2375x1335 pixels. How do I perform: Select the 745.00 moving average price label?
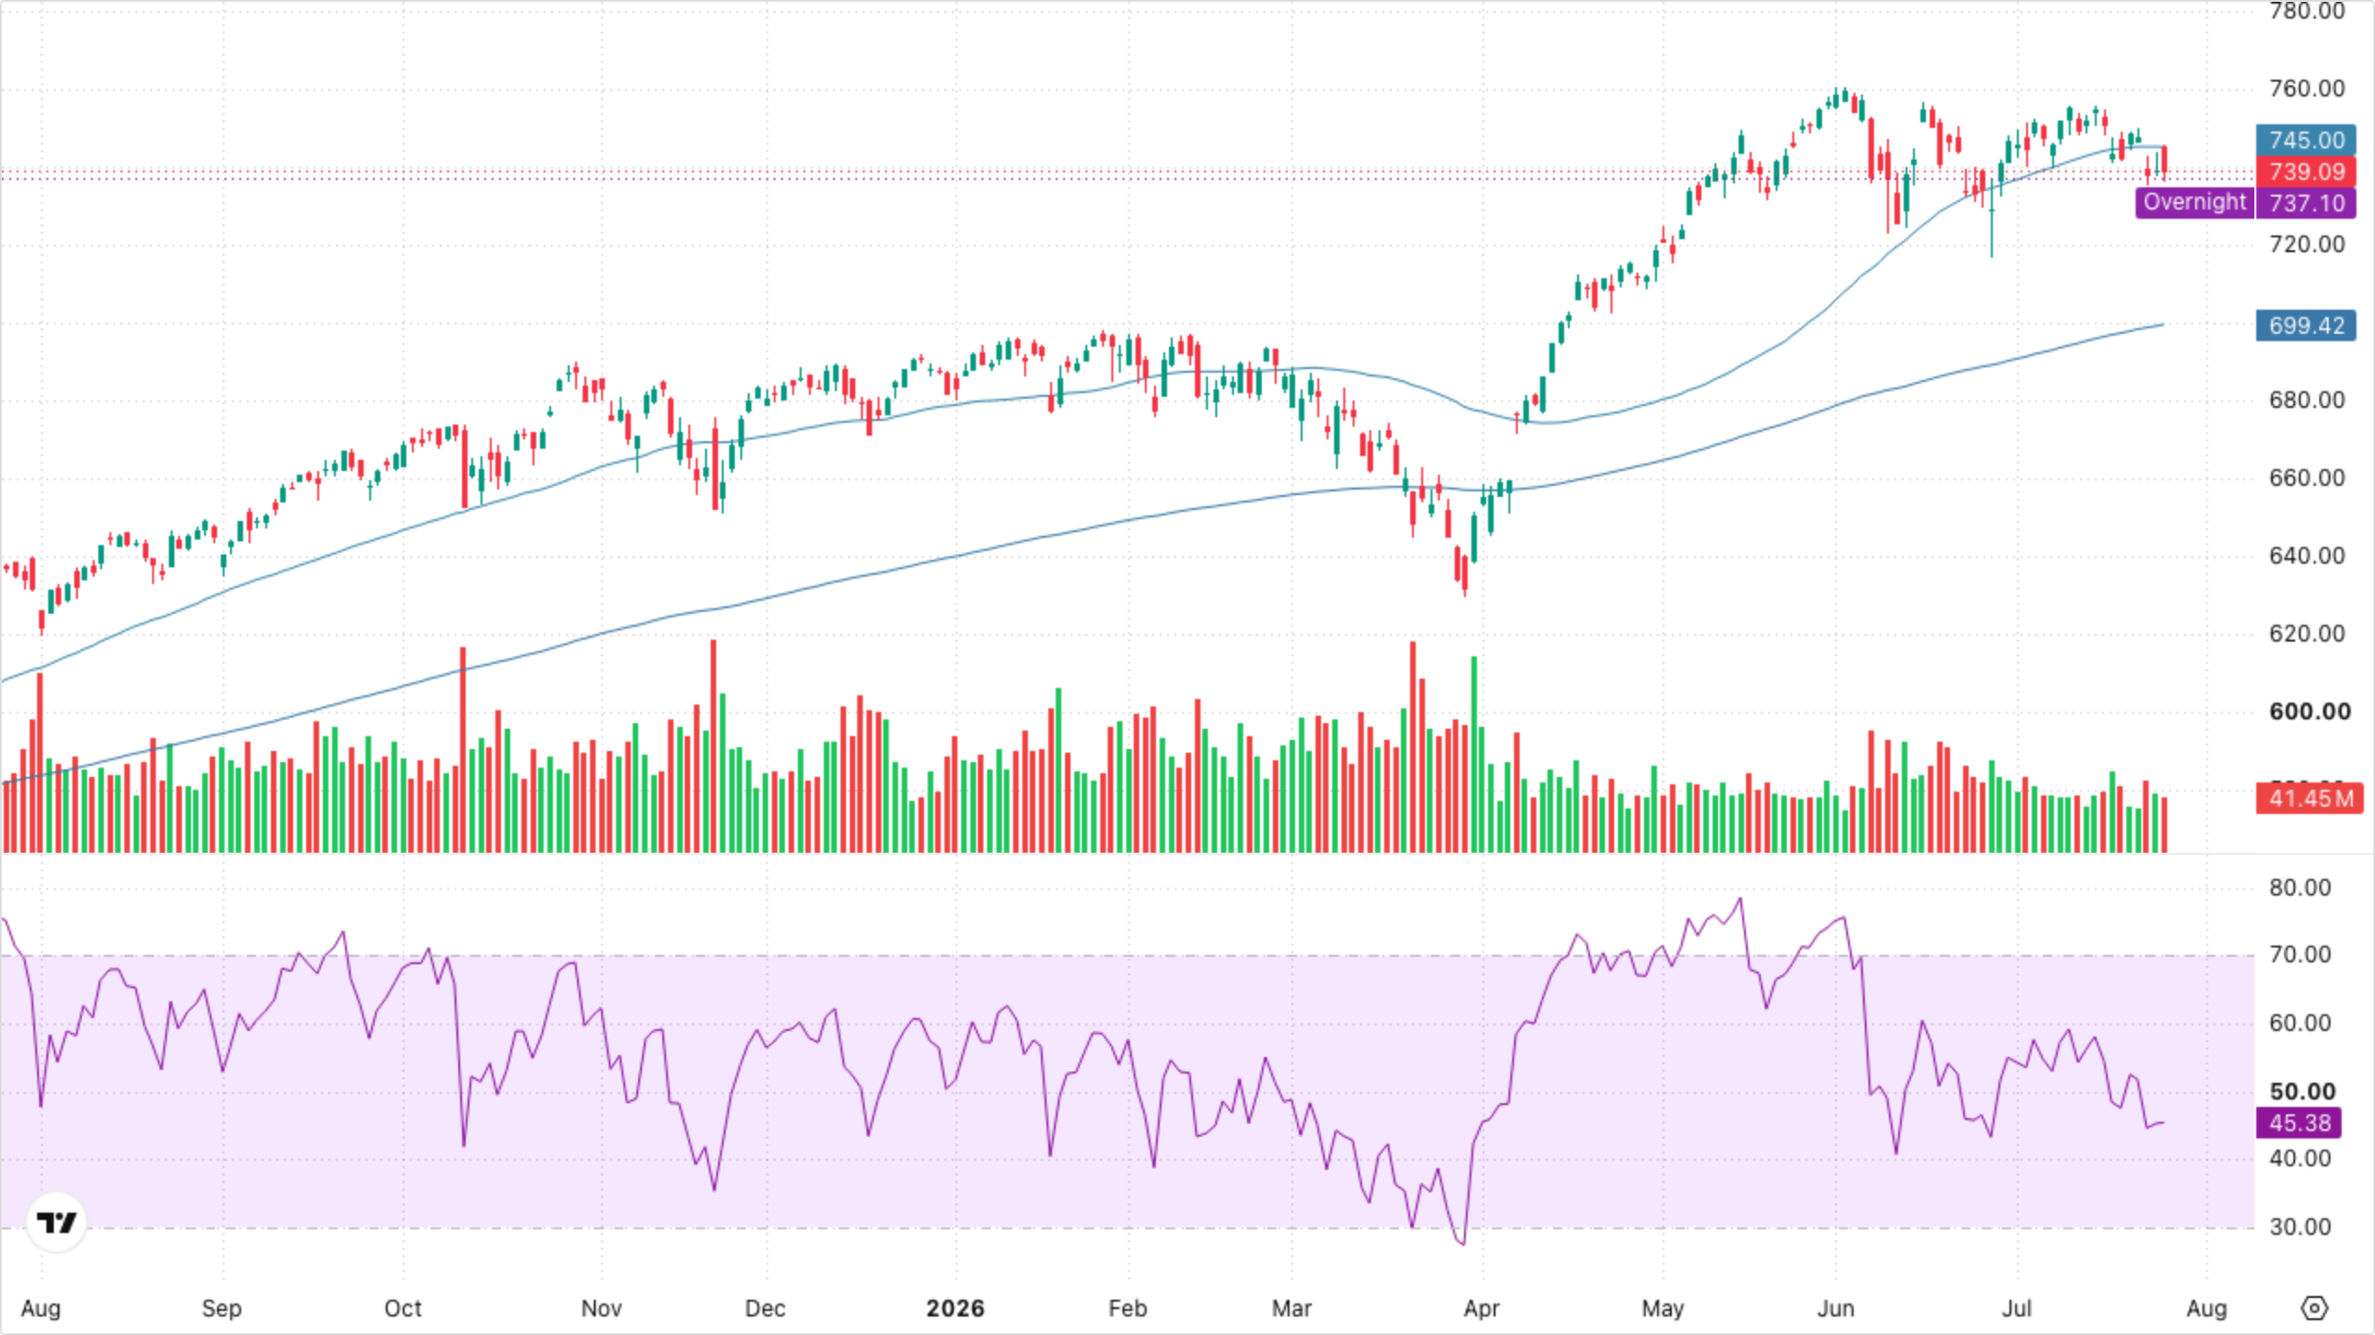pyautogui.click(x=2305, y=140)
